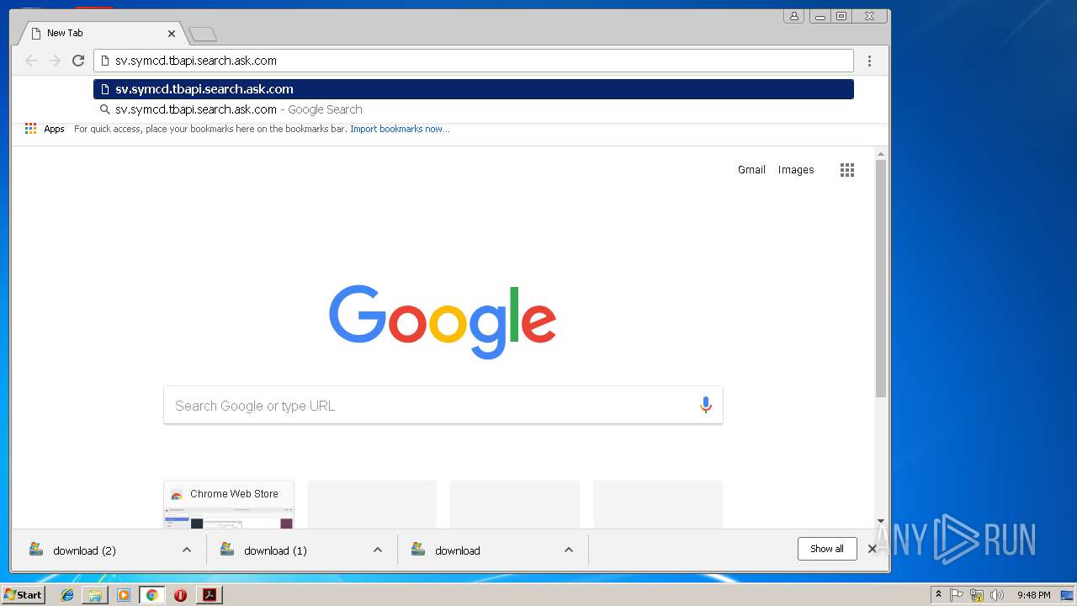Launch Internet Explorer from the taskbar
This screenshot has width=1077, height=606.
pos(67,595)
